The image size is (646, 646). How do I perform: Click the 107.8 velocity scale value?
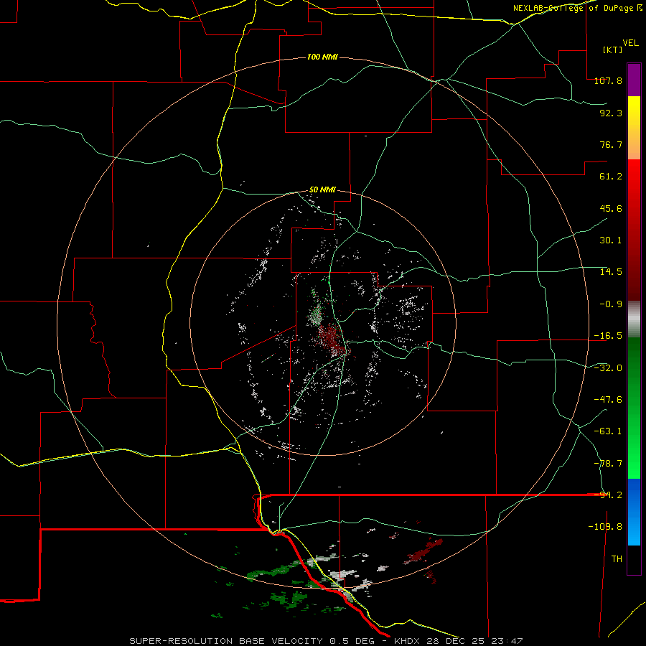tap(608, 80)
